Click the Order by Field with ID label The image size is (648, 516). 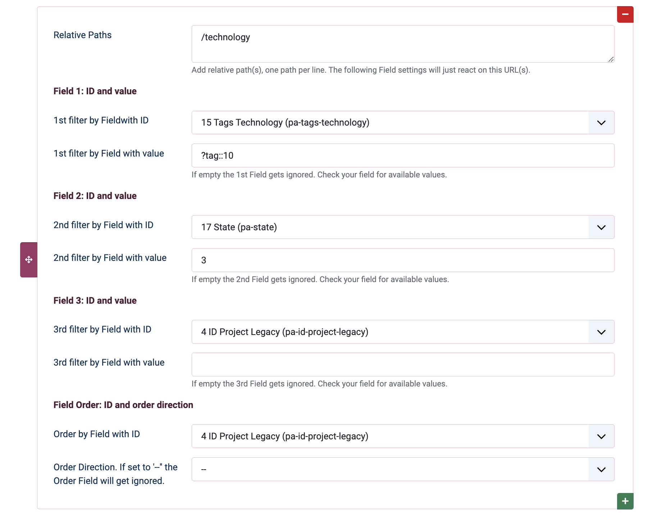(96, 434)
